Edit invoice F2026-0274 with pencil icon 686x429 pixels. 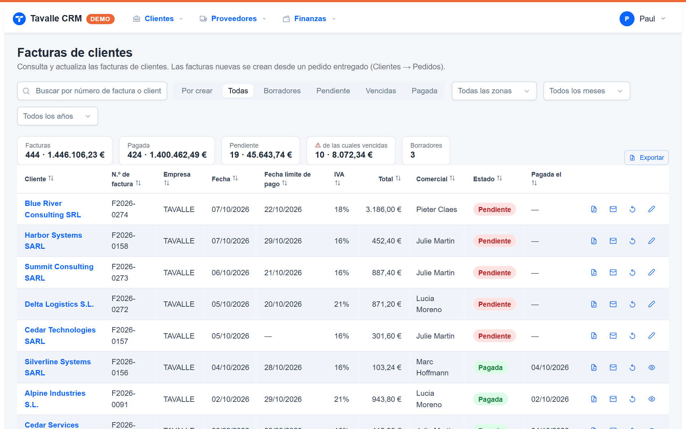point(652,209)
